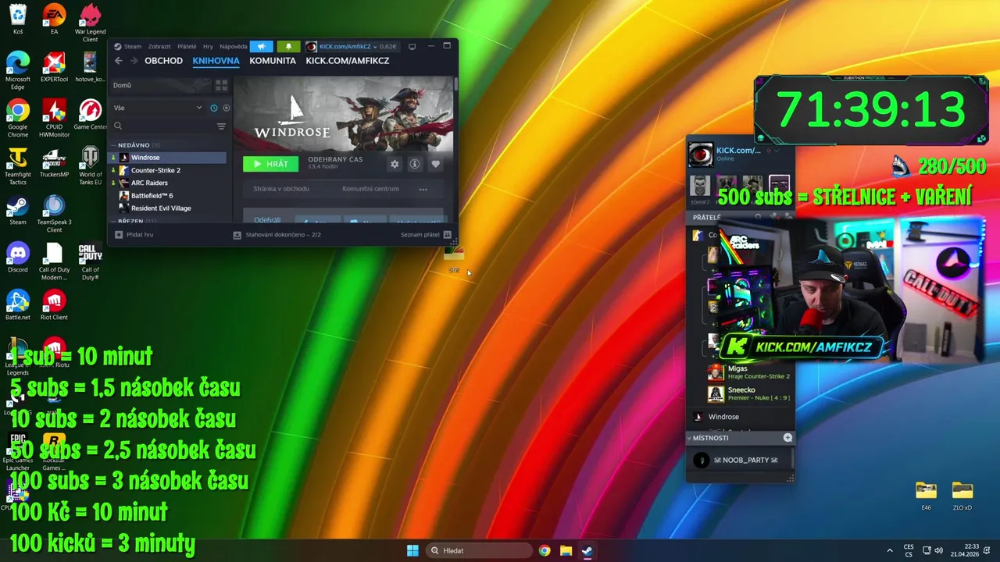The image size is (1000, 562).
Task: Open the War Legend Client shortcut
Action: tap(90, 23)
